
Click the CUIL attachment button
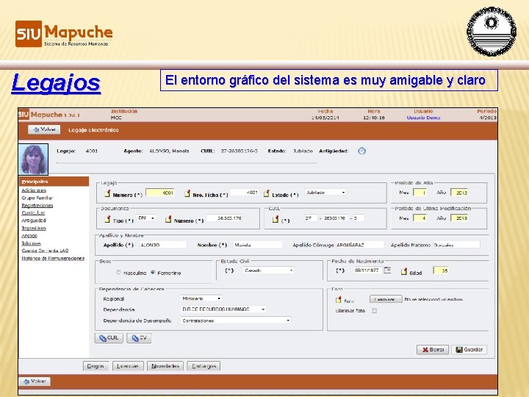(x=109, y=338)
